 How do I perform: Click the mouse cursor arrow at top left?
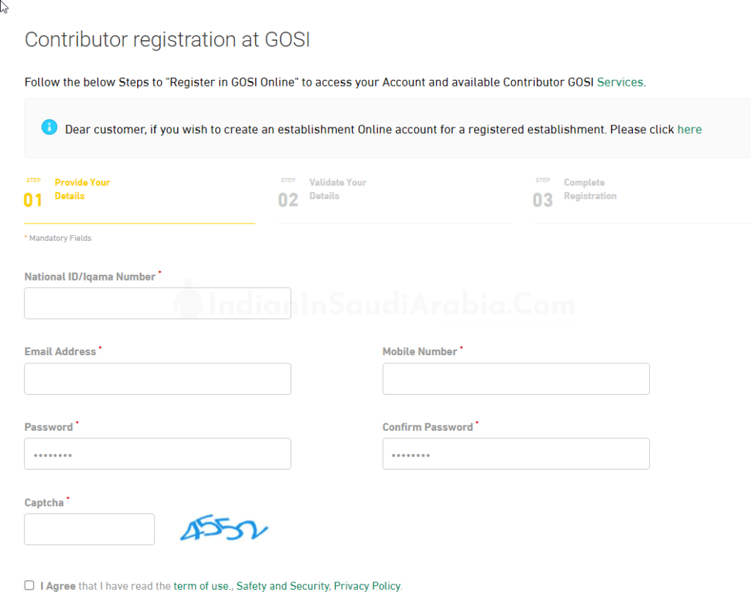(4, 7)
